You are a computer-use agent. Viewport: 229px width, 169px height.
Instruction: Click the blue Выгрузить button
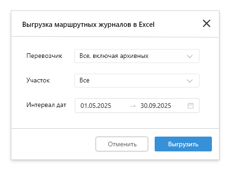[183, 144]
